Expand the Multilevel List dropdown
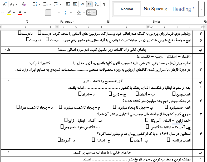The height and width of the screenshot is (162, 207). pos(60,4)
